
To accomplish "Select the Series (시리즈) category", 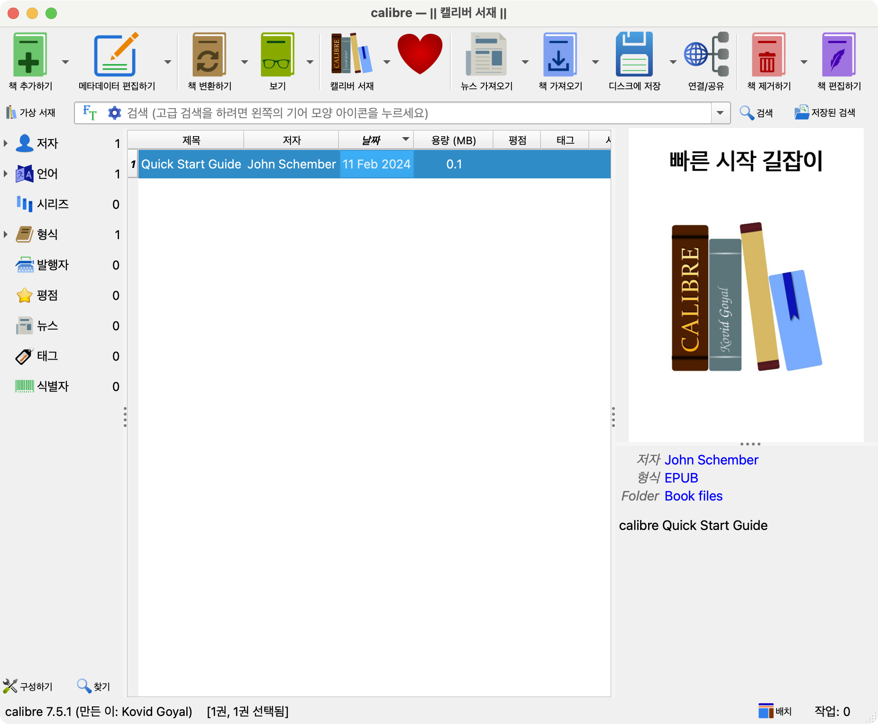I will [x=63, y=204].
